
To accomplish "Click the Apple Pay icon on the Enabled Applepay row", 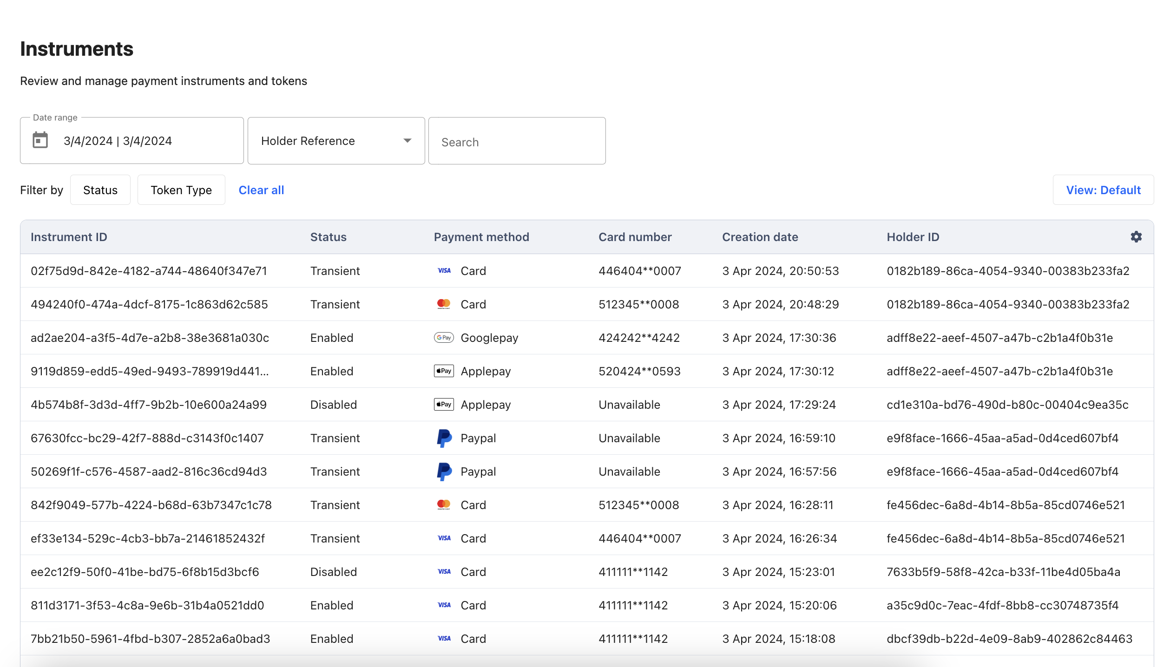I will point(444,371).
